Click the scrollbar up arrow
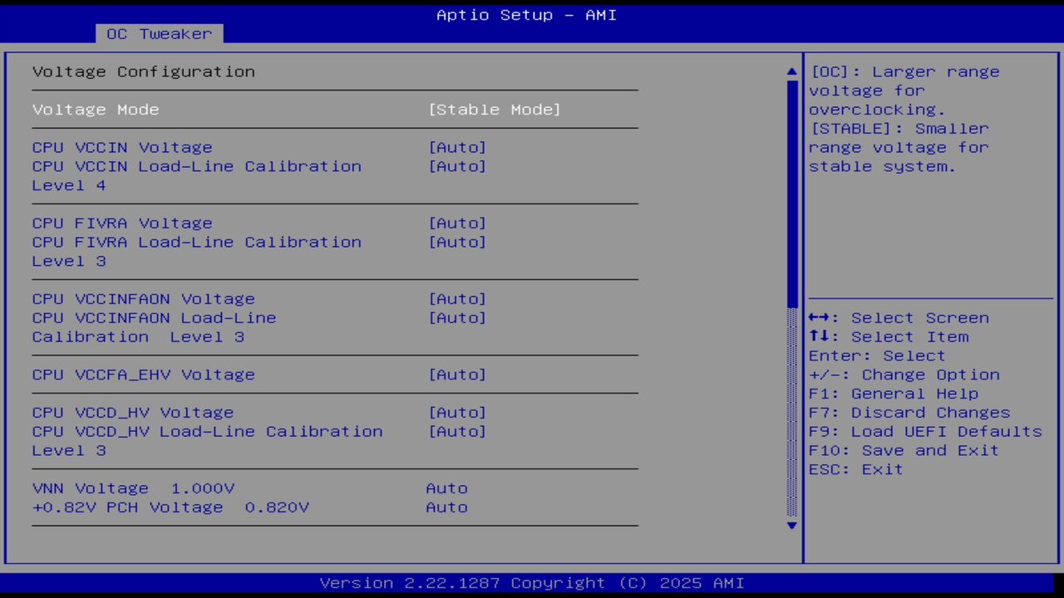The width and height of the screenshot is (1064, 598). (791, 72)
